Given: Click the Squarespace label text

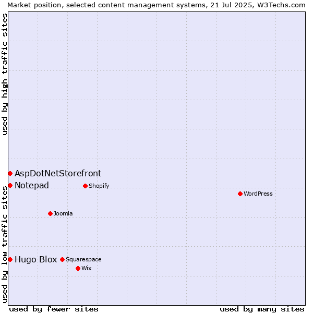Looking at the screenshot, I should pyautogui.click(x=83, y=259).
